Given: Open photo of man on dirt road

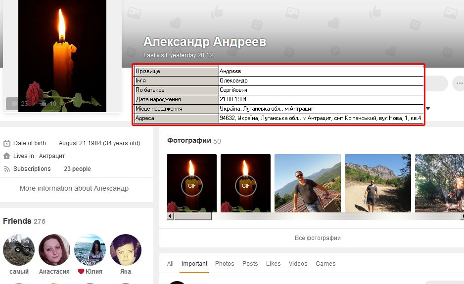Looking at the screenshot, I should pyautogui.click(x=378, y=183).
